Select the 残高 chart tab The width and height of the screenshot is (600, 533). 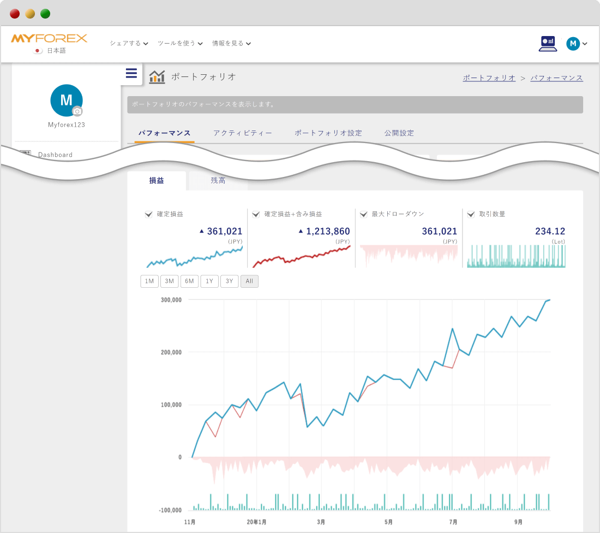[218, 180]
